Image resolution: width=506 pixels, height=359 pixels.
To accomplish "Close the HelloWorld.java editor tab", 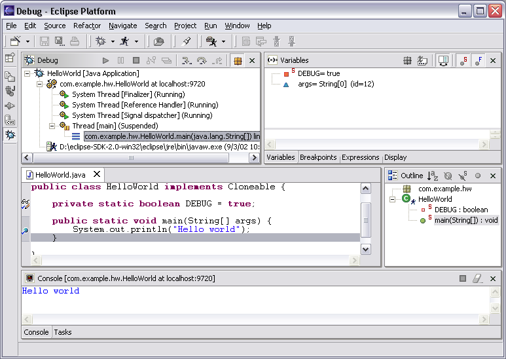I will point(97,174).
